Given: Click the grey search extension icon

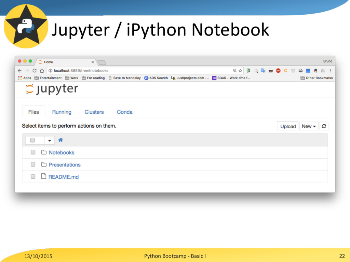Looking at the screenshot, I should point(256,71).
